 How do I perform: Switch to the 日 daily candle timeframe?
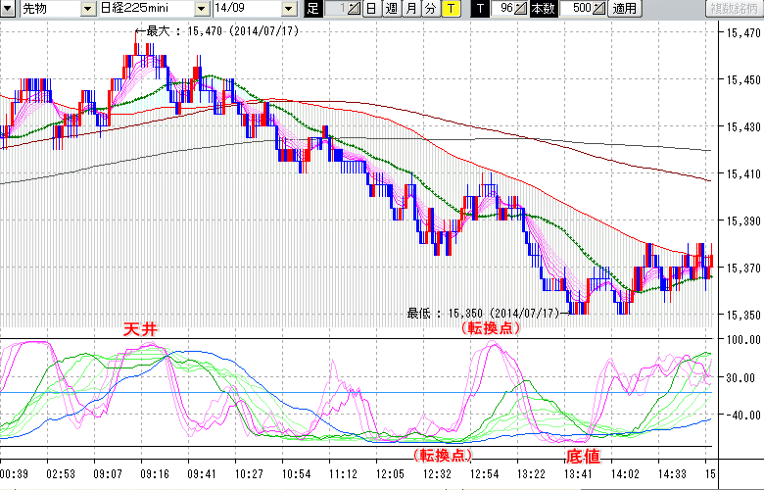tap(371, 9)
